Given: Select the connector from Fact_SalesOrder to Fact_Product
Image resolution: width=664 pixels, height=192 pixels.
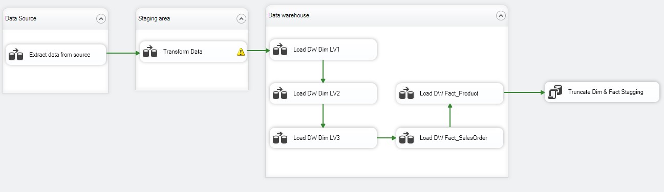Looking at the screenshot, I should 450,116.
